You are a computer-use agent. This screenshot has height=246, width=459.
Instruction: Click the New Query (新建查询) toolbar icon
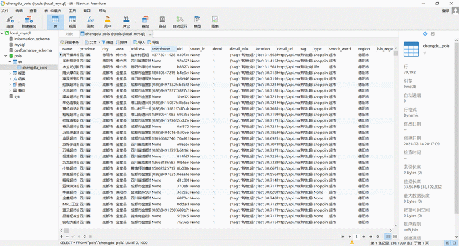[x=29, y=22]
